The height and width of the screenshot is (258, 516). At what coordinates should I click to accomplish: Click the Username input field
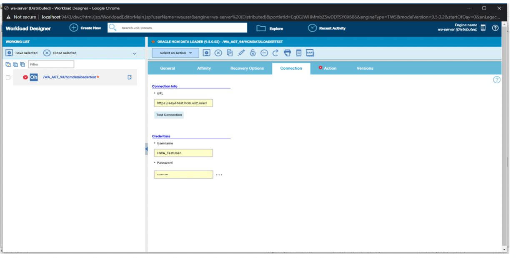[183, 153]
